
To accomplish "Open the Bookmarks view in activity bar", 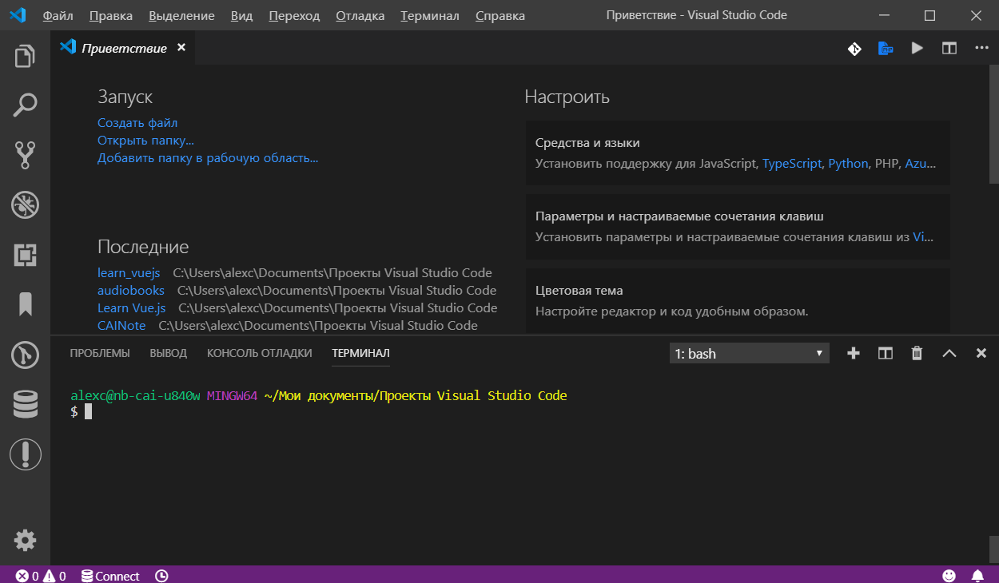I will click(x=25, y=304).
